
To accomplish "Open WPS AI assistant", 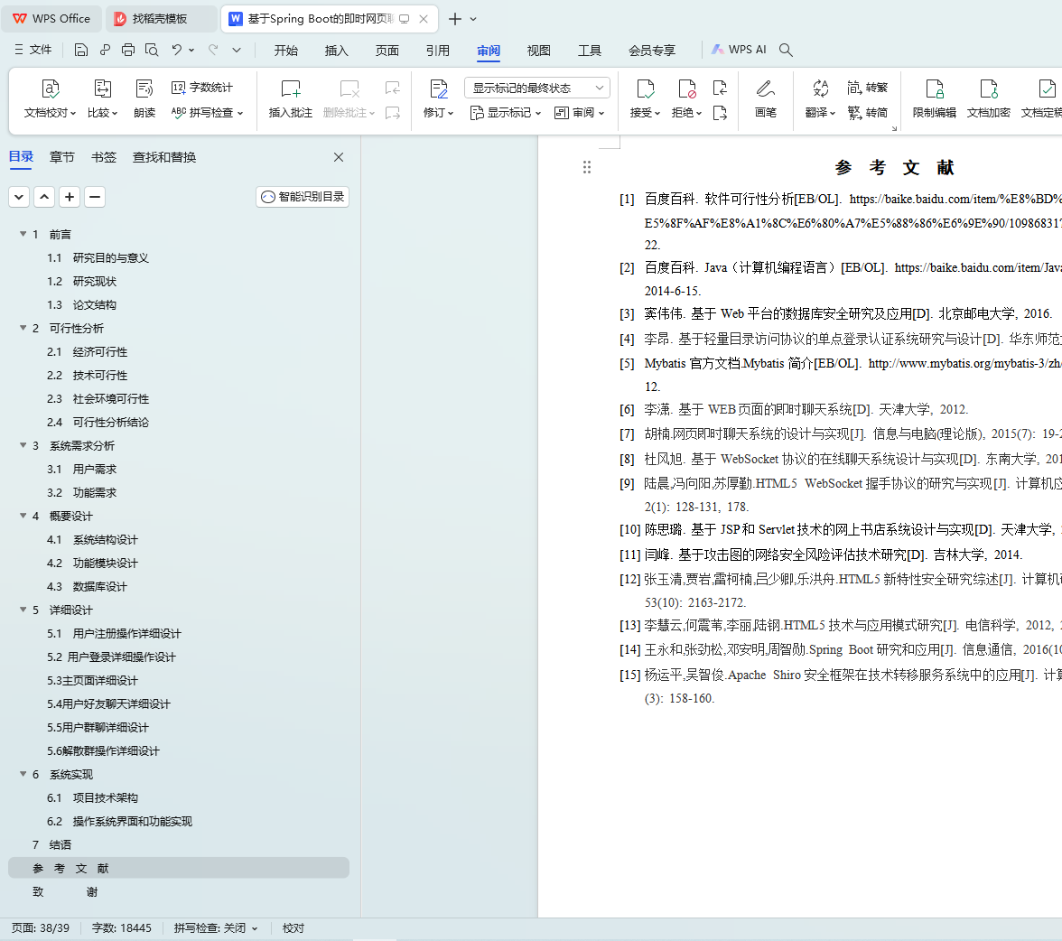I will point(739,50).
